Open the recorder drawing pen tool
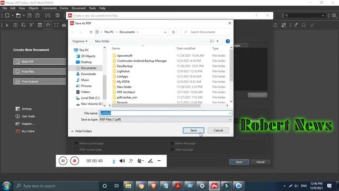339x191 pixels. [150, 161]
